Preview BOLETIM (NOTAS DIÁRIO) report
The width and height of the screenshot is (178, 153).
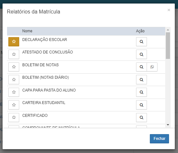coord(142,80)
